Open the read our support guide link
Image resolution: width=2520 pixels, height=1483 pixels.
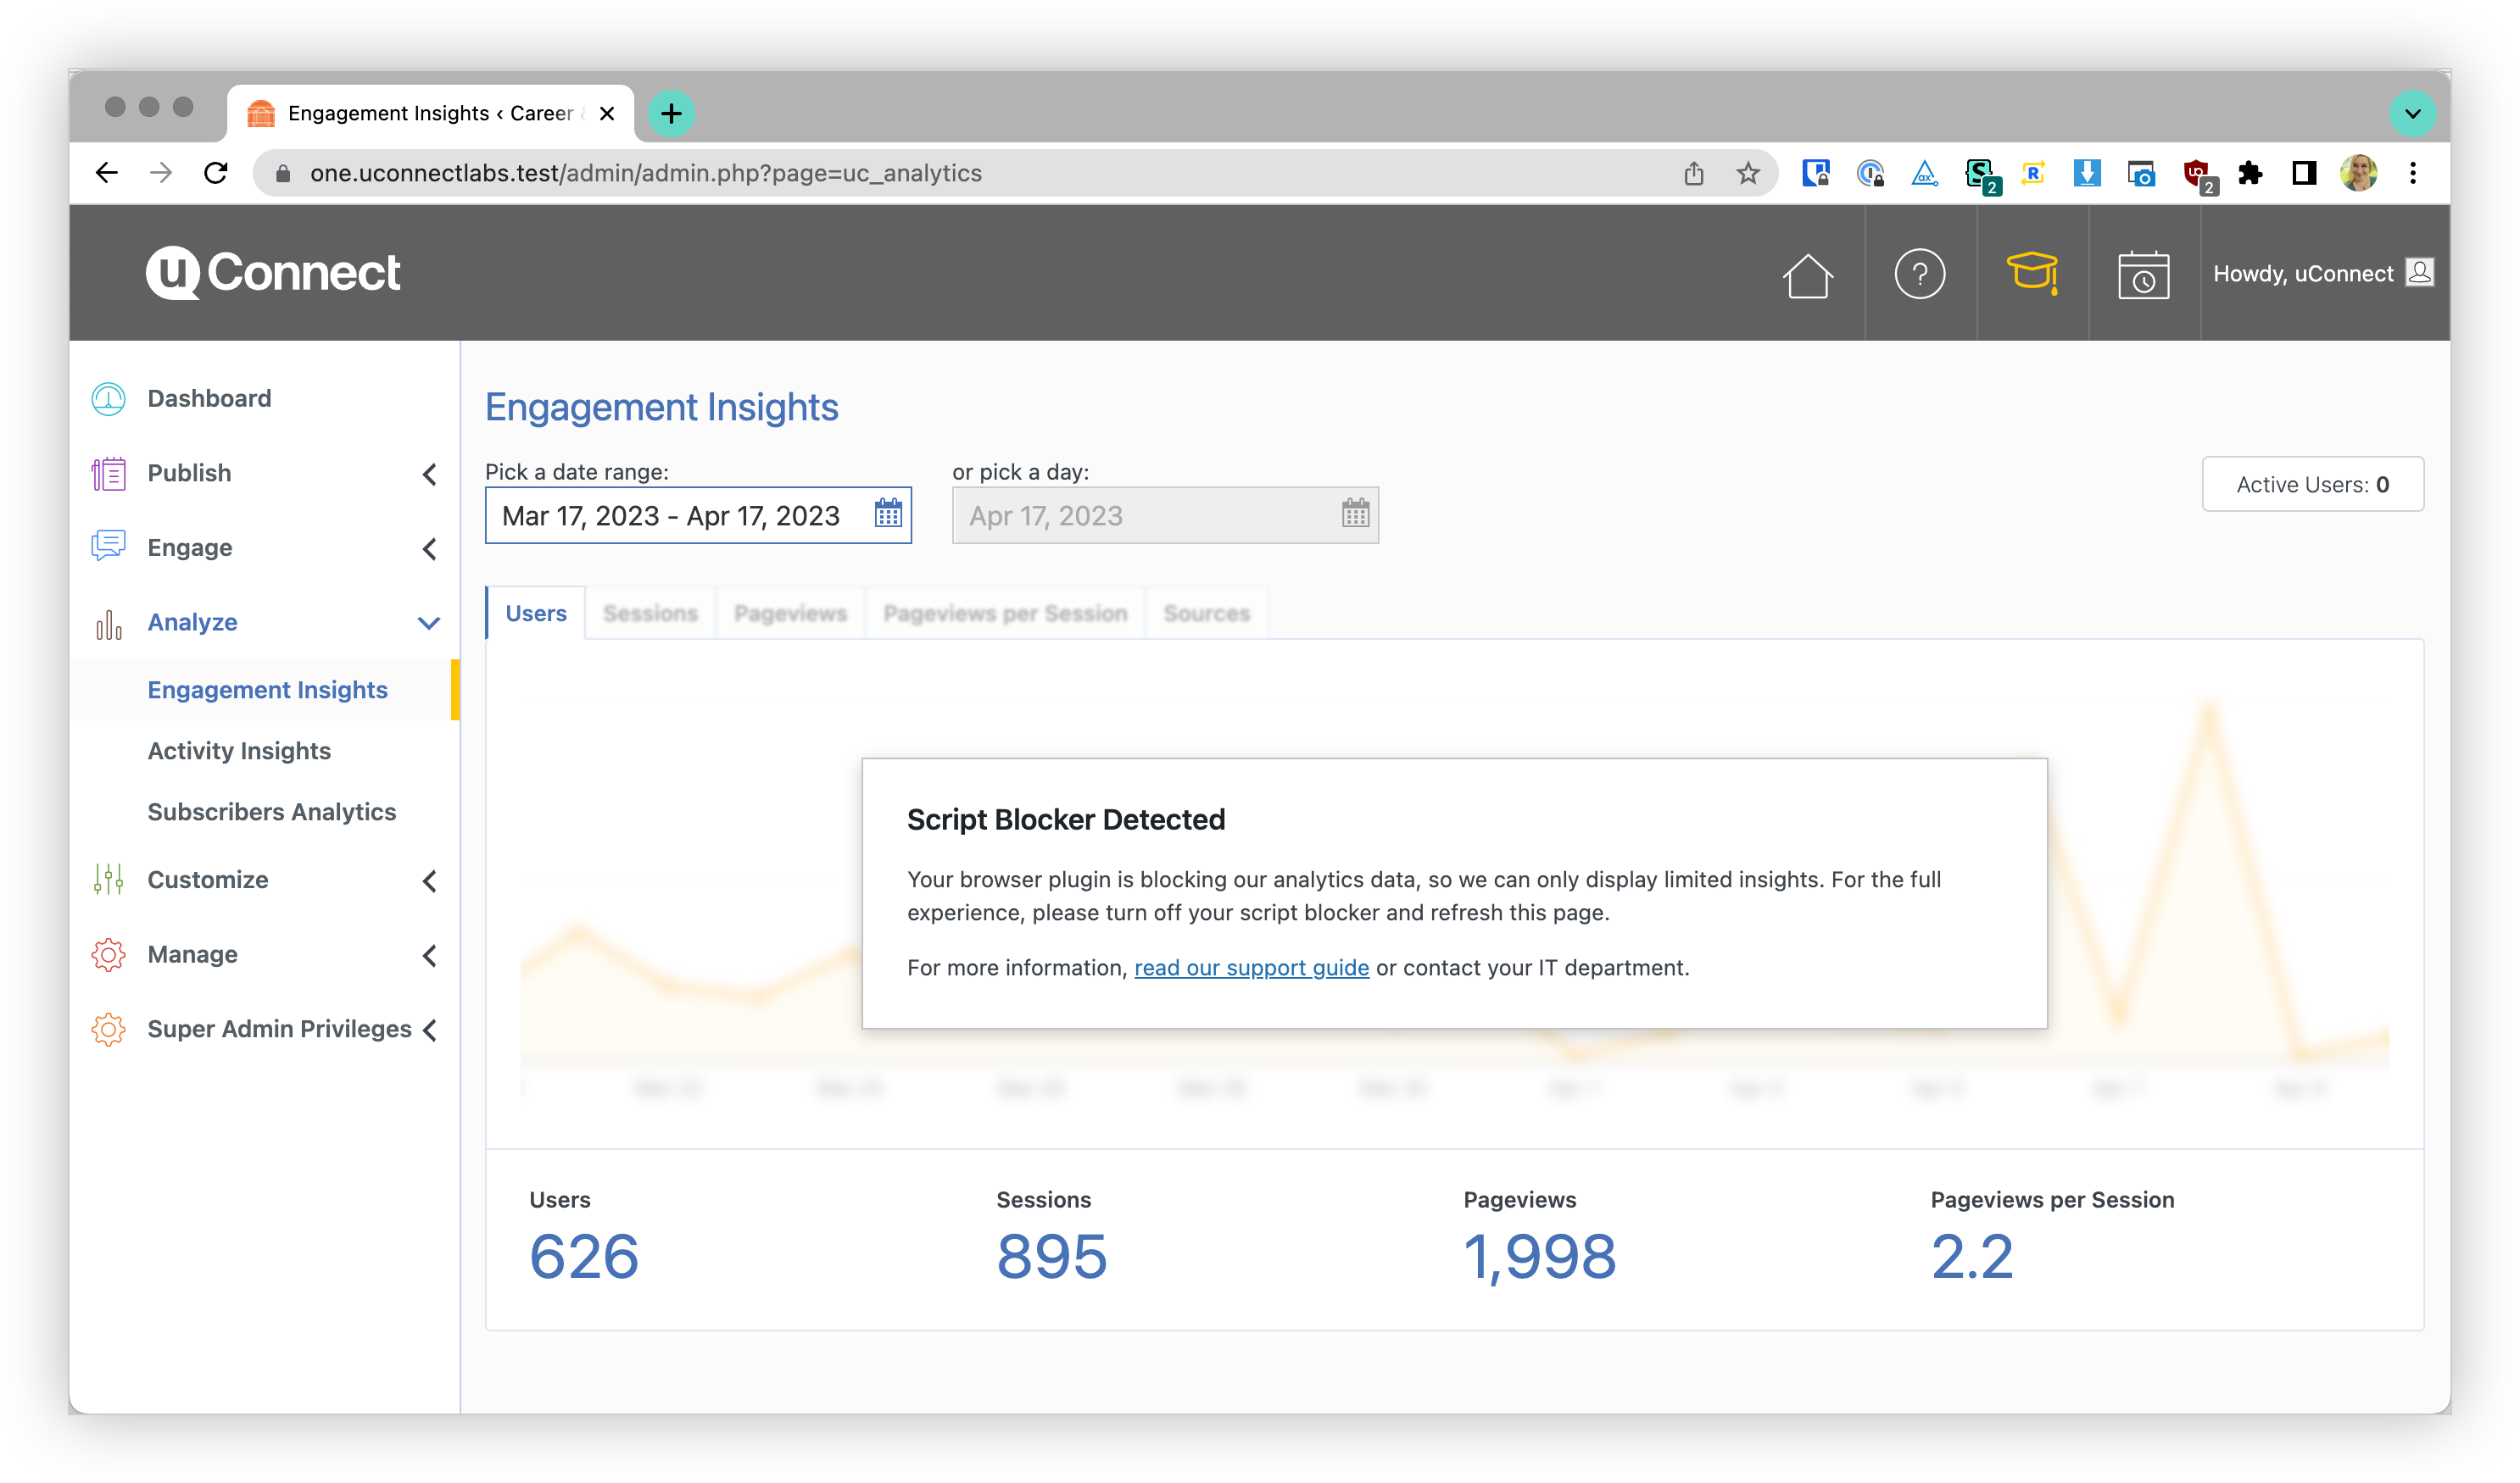tap(1251, 968)
